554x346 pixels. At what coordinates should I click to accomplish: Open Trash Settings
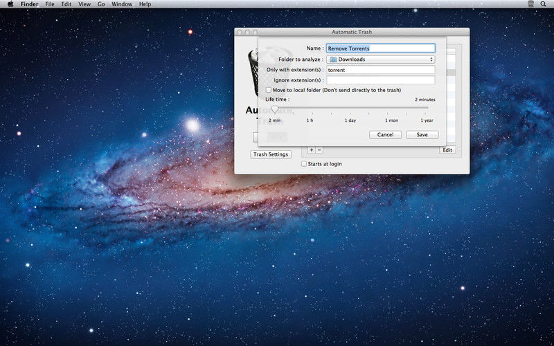coord(271,154)
